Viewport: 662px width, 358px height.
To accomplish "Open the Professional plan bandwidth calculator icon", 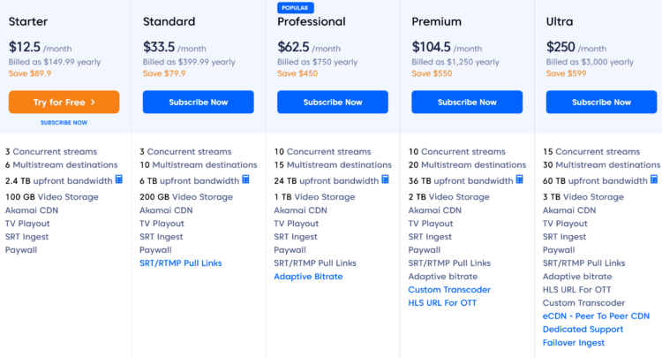I will (386, 179).
